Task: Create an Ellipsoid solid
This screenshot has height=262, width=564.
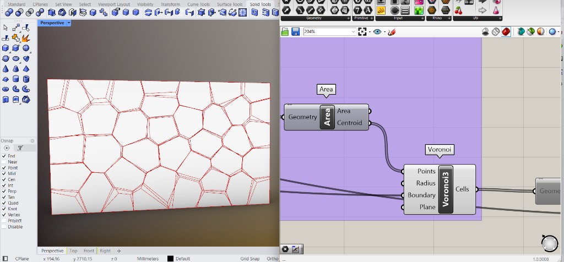Action: (15, 58)
